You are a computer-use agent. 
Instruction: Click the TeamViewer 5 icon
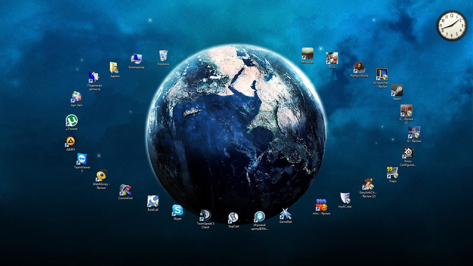coord(82,159)
